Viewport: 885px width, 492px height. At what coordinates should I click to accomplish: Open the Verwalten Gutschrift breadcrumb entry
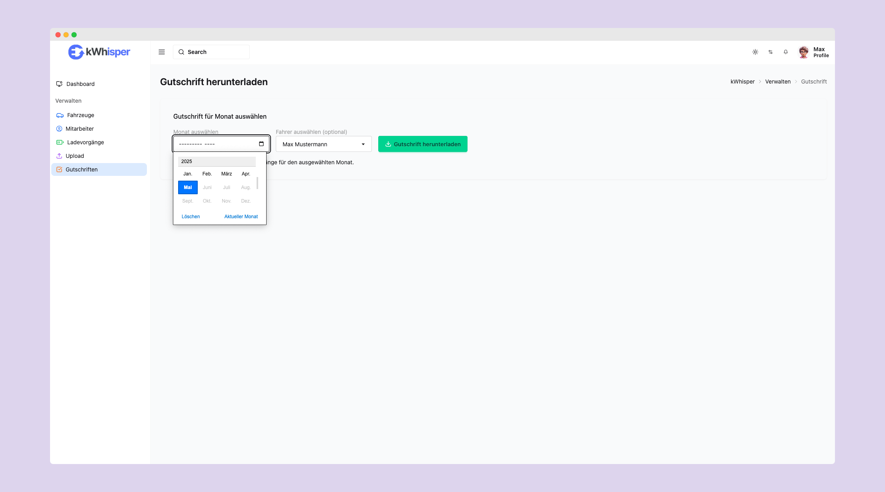tap(778, 82)
